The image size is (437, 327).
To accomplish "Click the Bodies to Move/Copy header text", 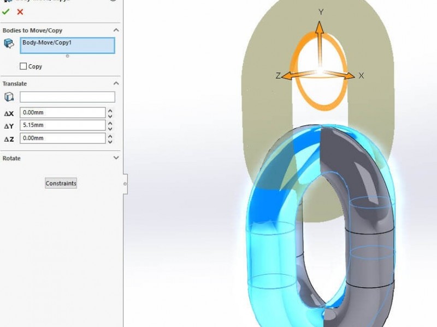I will click(32, 31).
